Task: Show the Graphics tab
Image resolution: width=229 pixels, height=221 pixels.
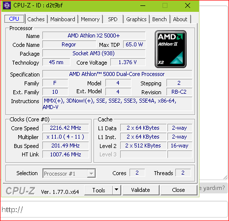Action: click(x=136, y=19)
